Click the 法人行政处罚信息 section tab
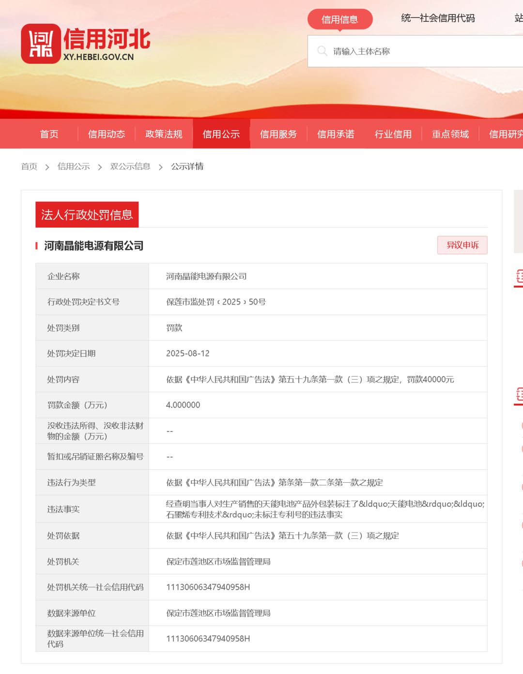The height and width of the screenshot is (674, 523). click(x=87, y=214)
